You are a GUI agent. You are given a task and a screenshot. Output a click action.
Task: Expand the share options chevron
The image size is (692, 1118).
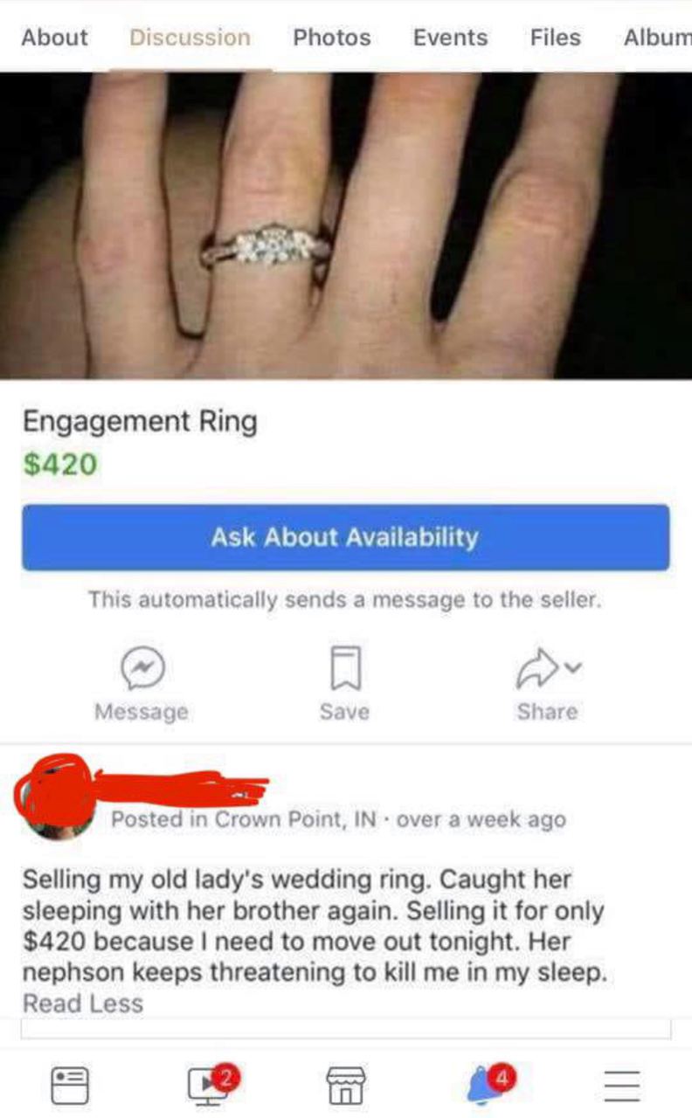572,668
